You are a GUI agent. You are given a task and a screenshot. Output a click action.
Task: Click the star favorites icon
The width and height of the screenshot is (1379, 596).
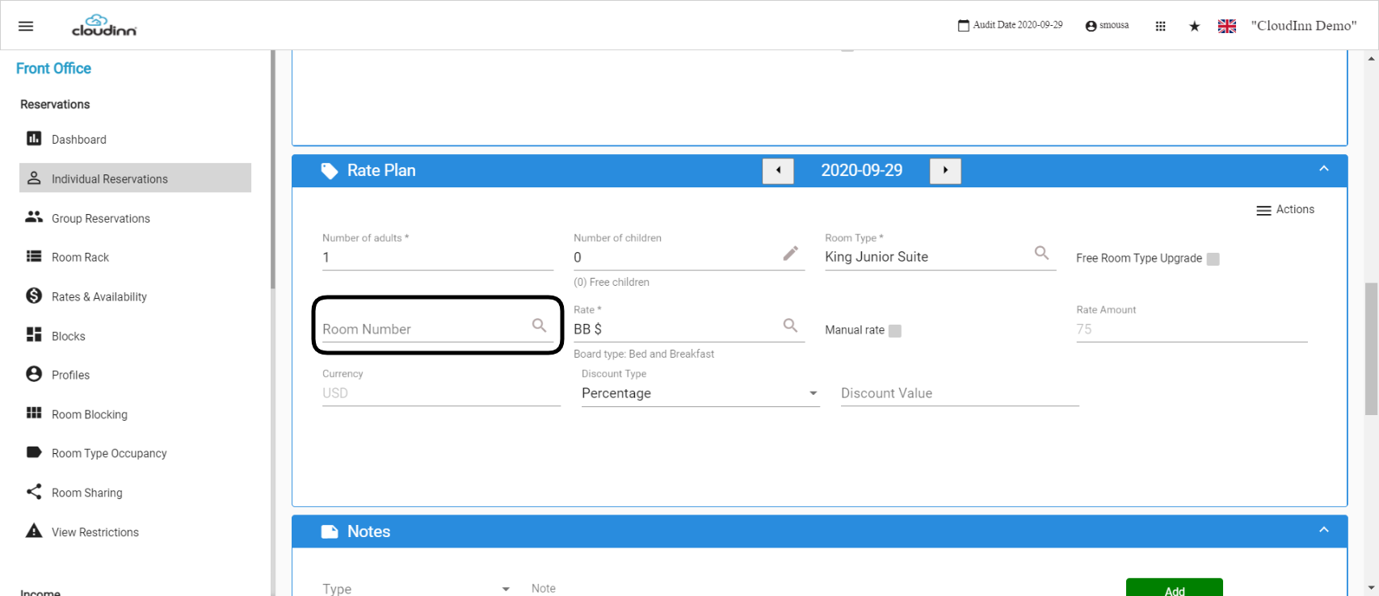(x=1195, y=26)
